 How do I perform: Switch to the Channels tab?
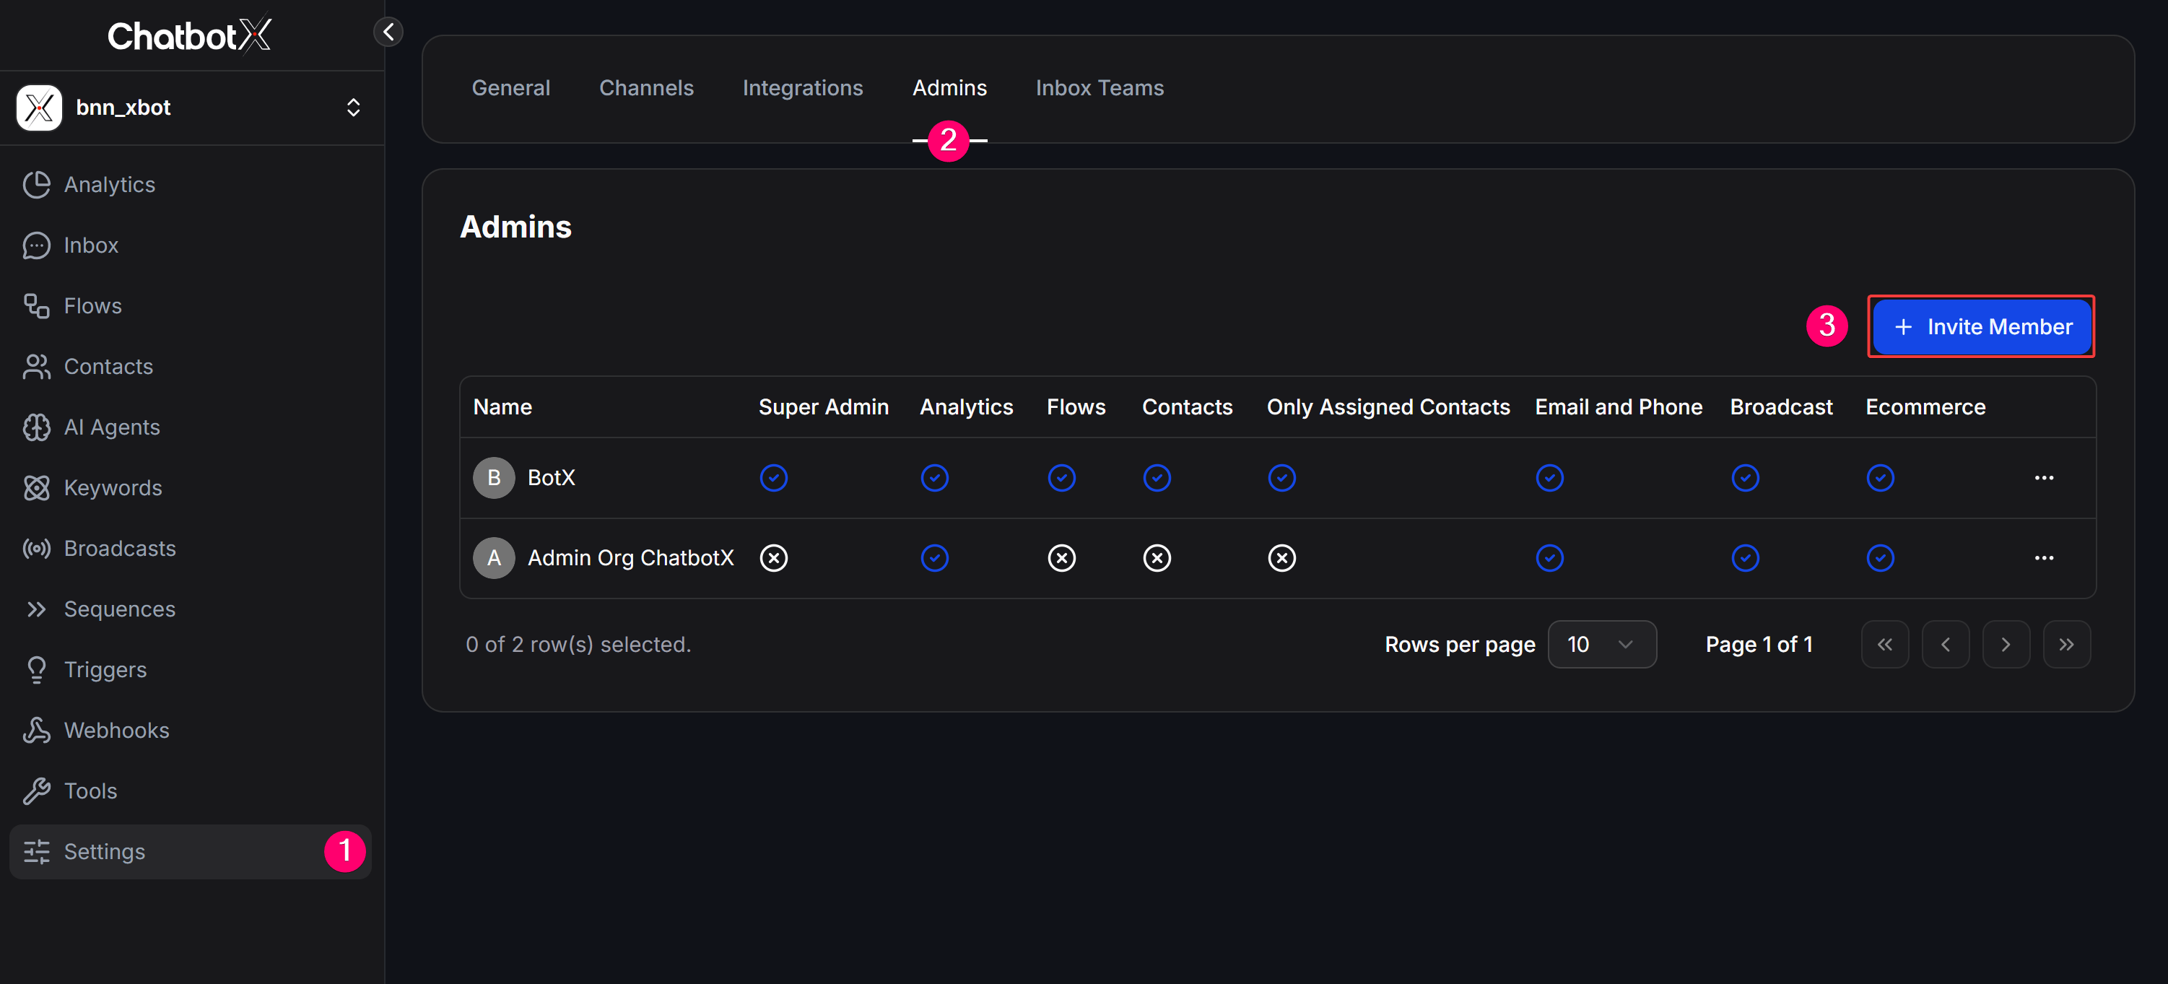646,87
